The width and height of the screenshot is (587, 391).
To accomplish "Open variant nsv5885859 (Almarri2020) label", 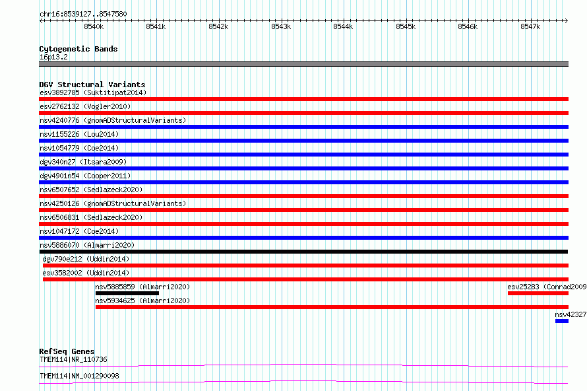I will coord(142,287).
